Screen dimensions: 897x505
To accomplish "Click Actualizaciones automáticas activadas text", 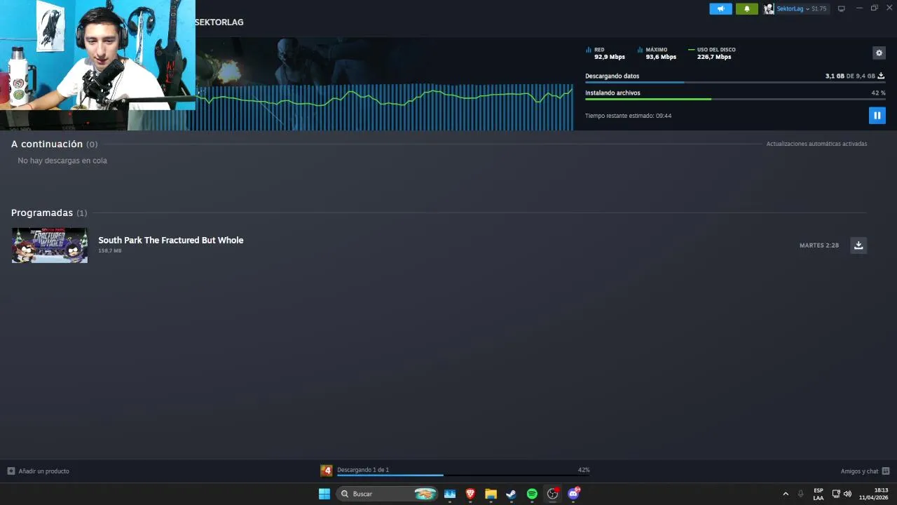I will (x=816, y=144).
